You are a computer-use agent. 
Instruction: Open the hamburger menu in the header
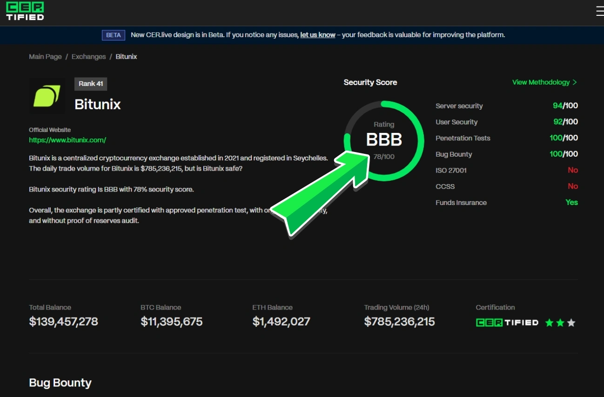point(600,11)
